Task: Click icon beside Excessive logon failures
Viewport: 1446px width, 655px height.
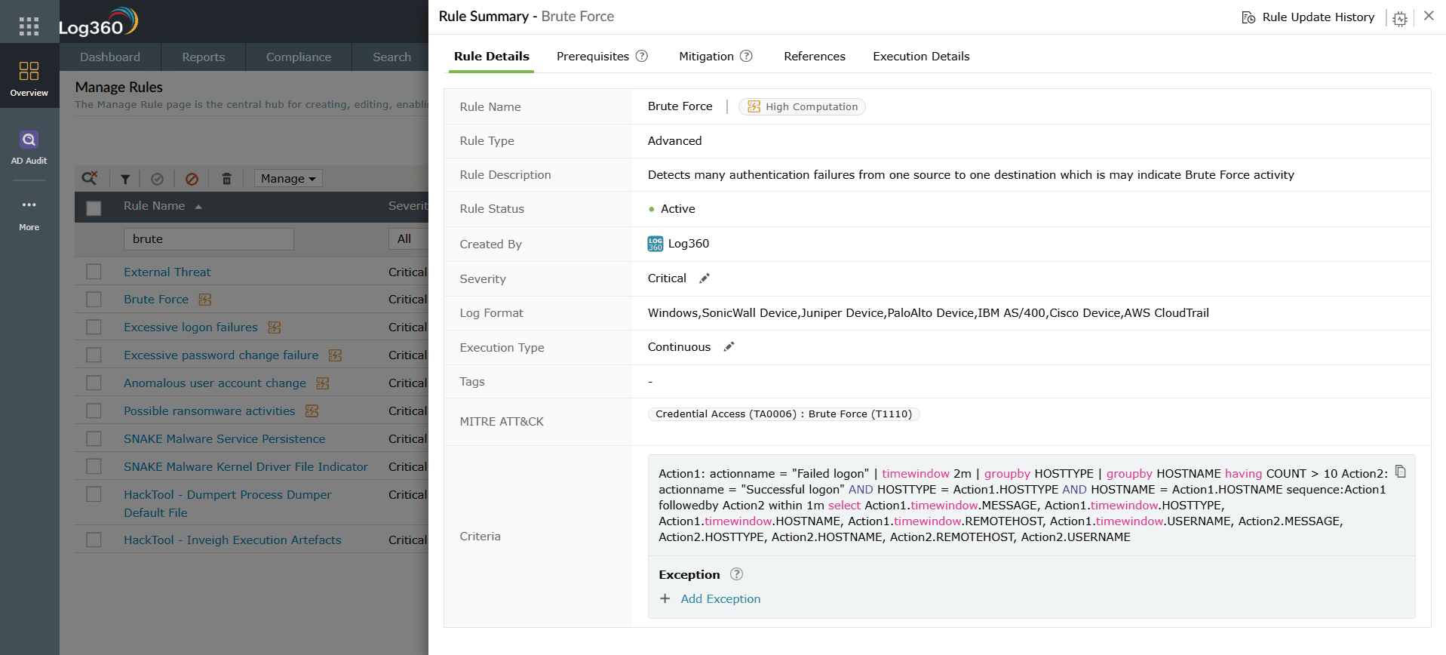Action: pyautogui.click(x=275, y=327)
